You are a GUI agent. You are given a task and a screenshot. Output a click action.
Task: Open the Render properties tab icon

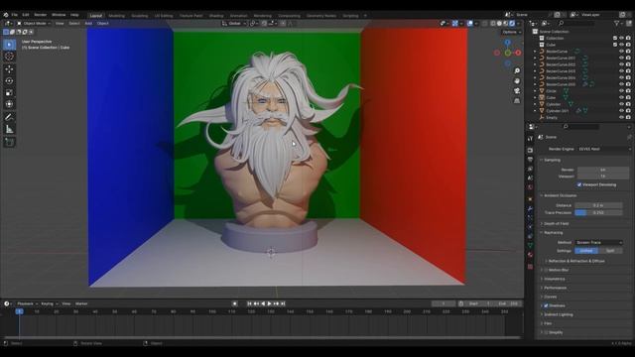(530, 150)
